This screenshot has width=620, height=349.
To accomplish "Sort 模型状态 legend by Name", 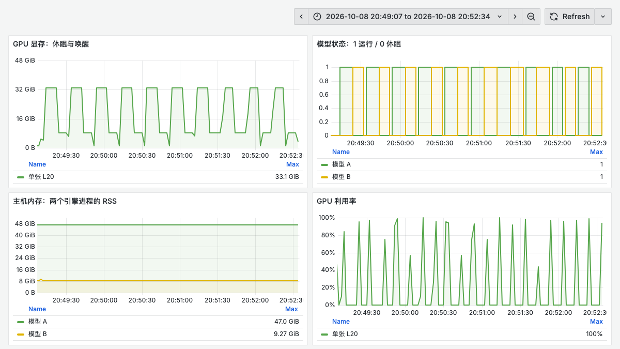I will point(341,152).
